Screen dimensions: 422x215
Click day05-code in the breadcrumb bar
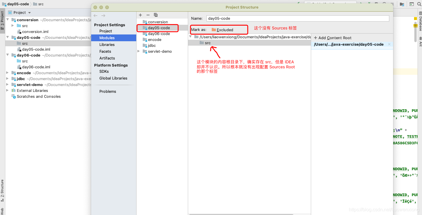click(16, 4)
